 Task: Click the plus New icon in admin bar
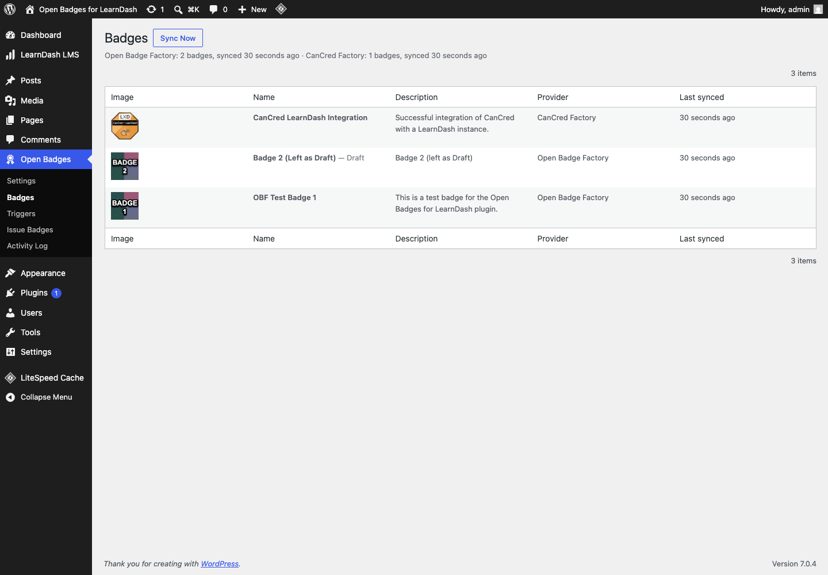click(x=242, y=9)
